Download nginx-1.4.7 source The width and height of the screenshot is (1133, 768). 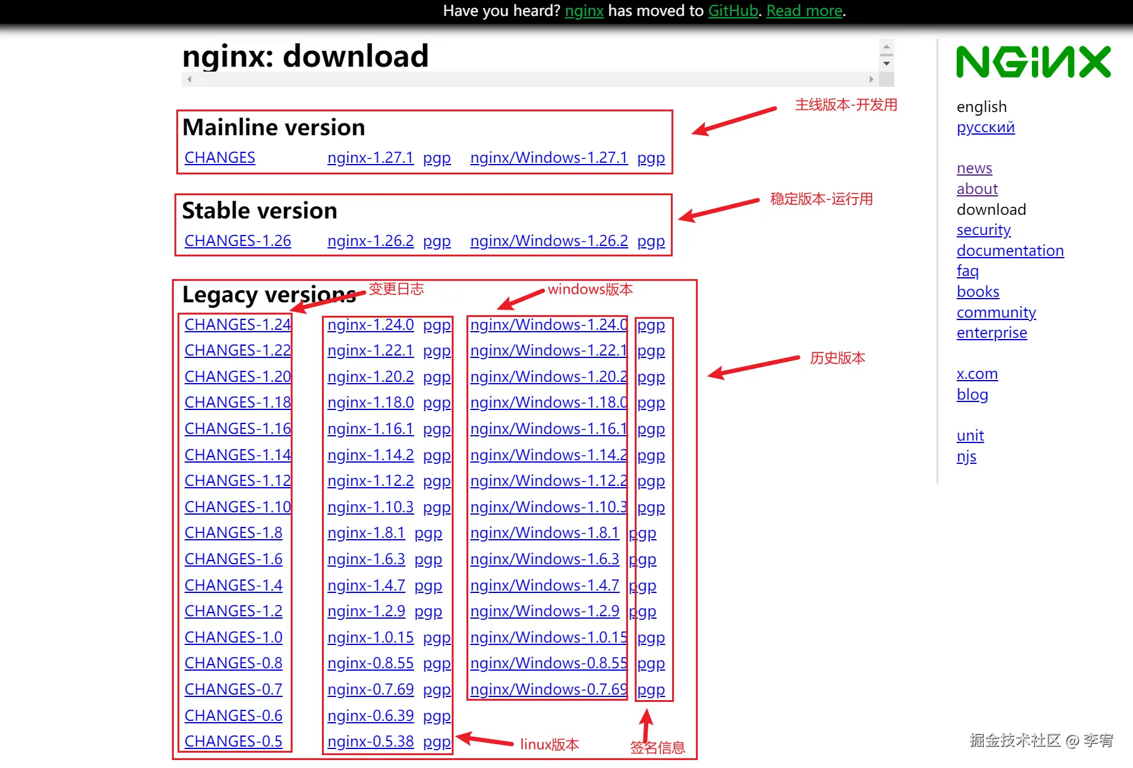366,586
